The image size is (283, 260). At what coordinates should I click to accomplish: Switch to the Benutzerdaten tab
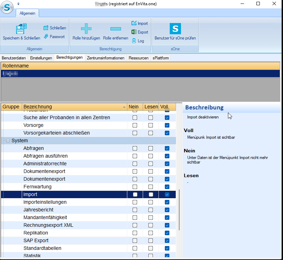pyautogui.click(x=14, y=58)
